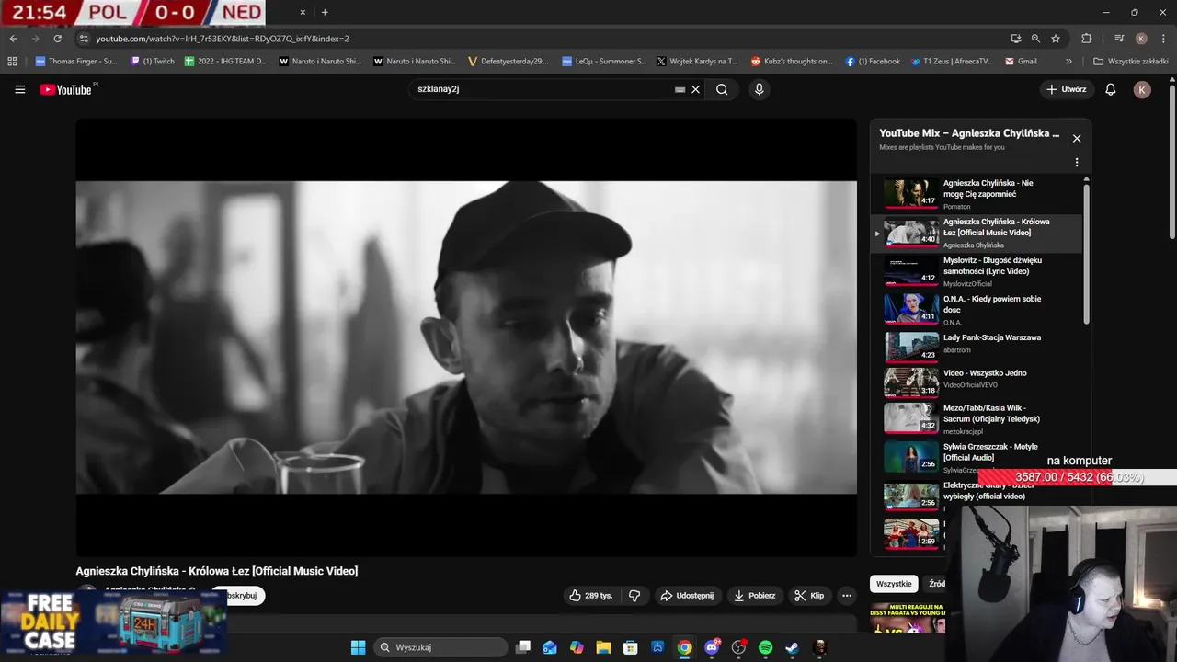1177x662 pixels.
Task: Reload the current page
Action: coord(57,39)
